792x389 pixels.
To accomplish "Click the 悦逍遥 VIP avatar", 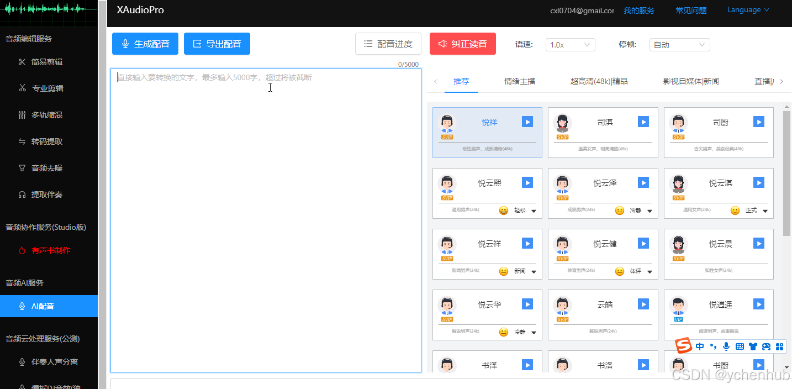I will coord(678,306).
